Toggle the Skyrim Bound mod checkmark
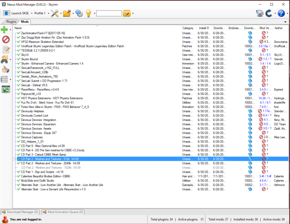 pyautogui.click(x=19, y=59)
